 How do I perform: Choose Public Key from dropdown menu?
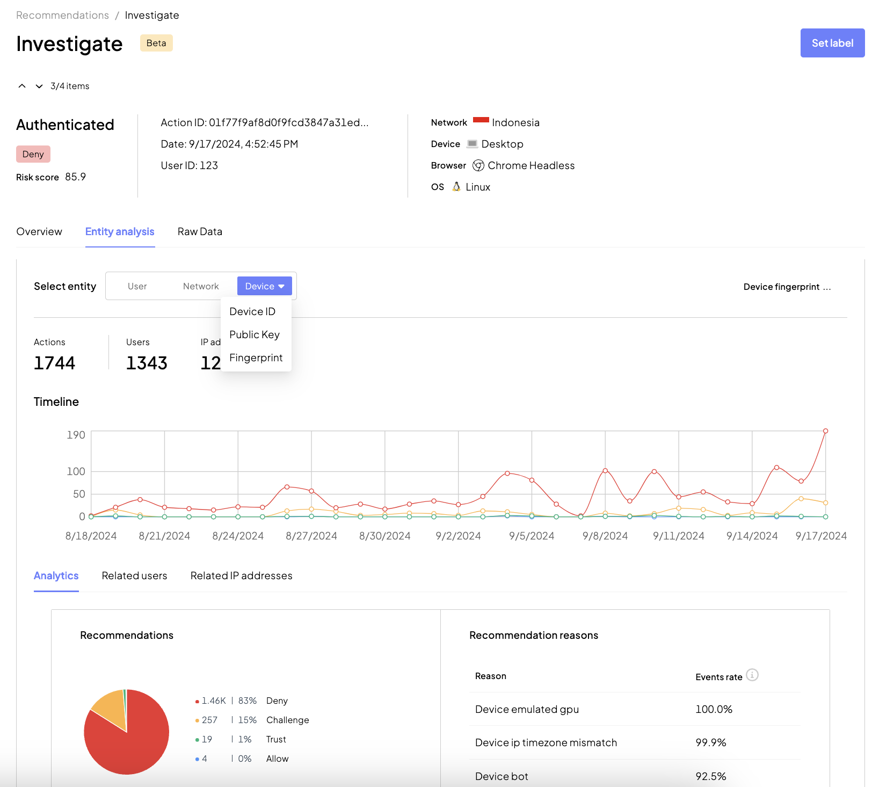[x=255, y=334]
